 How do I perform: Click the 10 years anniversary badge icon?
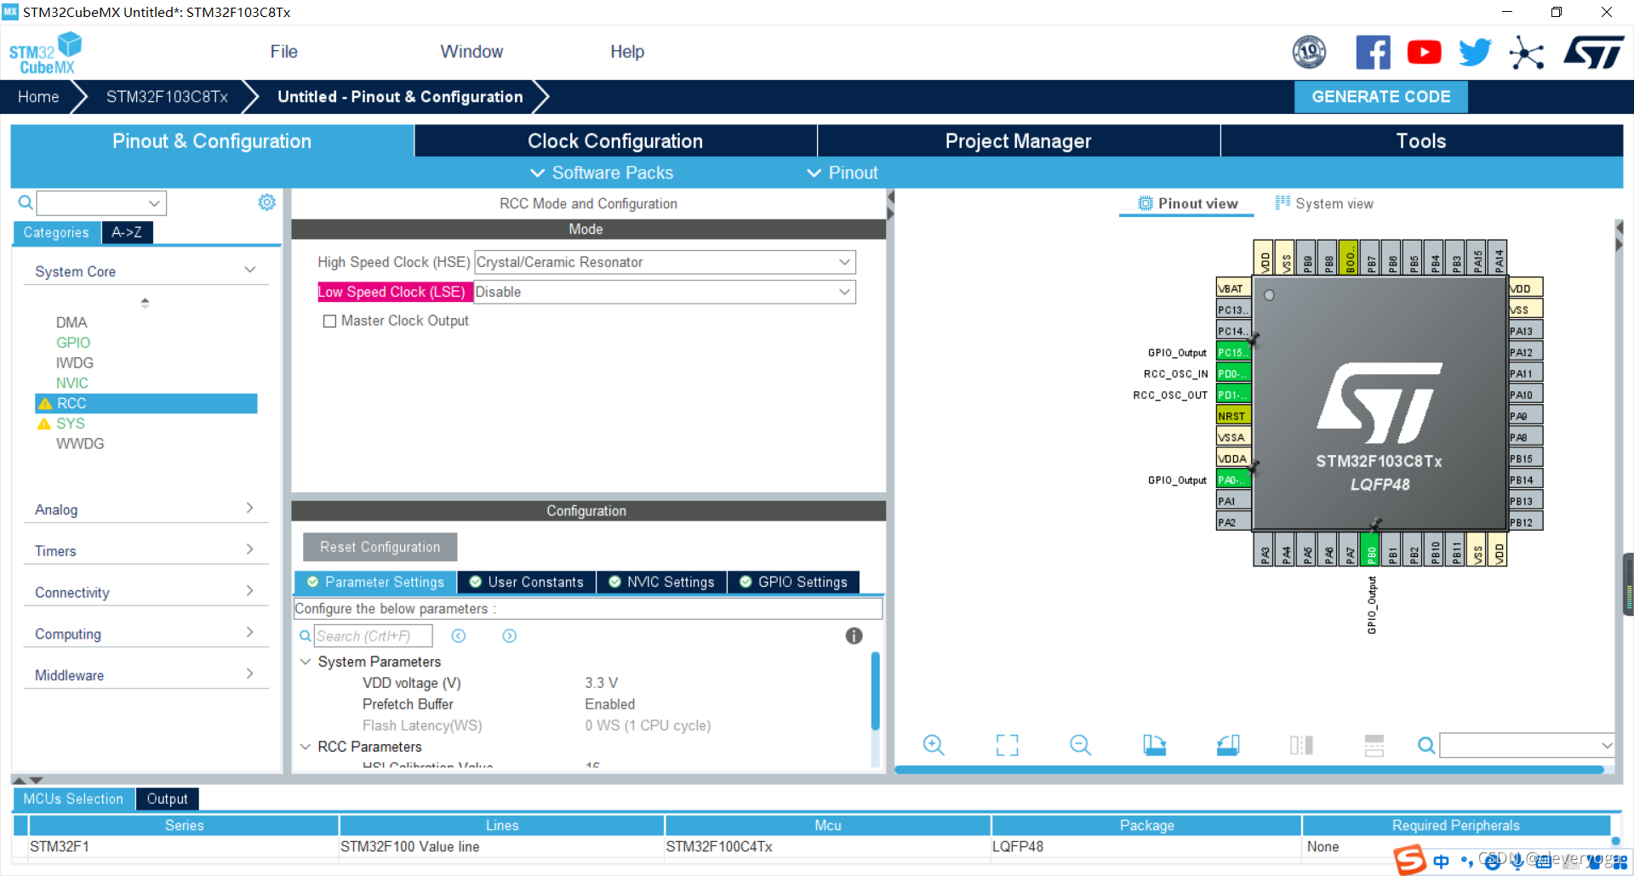(x=1309, y=53)
